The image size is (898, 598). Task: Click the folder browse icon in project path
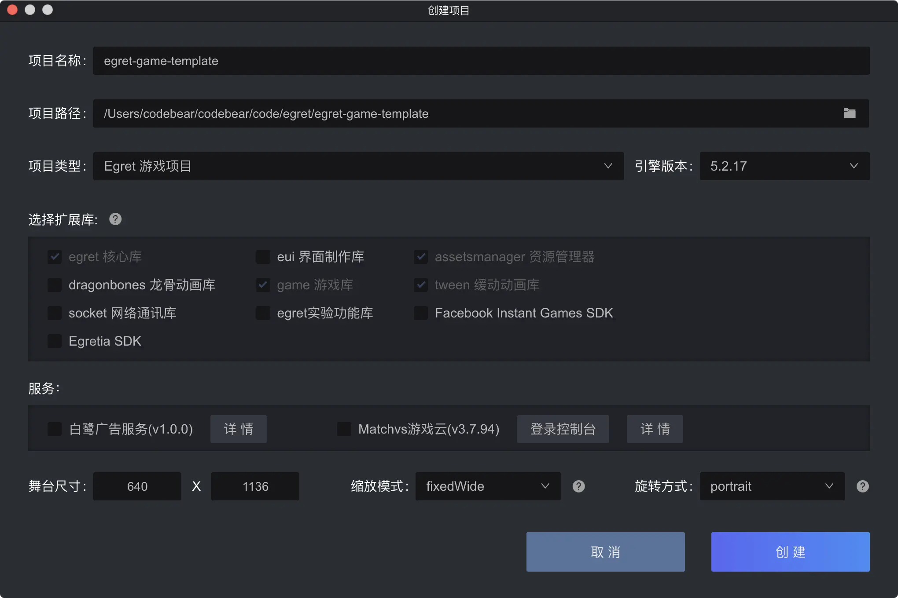[x=849, y=113]
